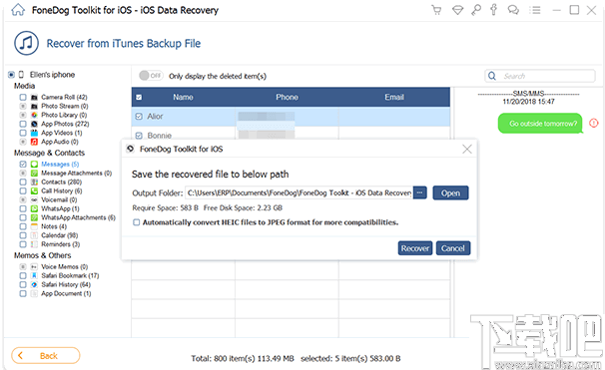Select Reminders (3) in sidebar
The image size is (605, 370).
coord(60,244)
